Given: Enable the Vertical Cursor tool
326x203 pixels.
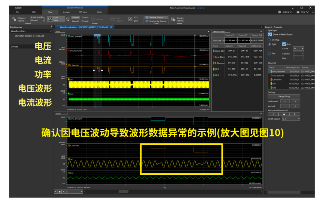Looking at the screenshot, I should [156, 17].
